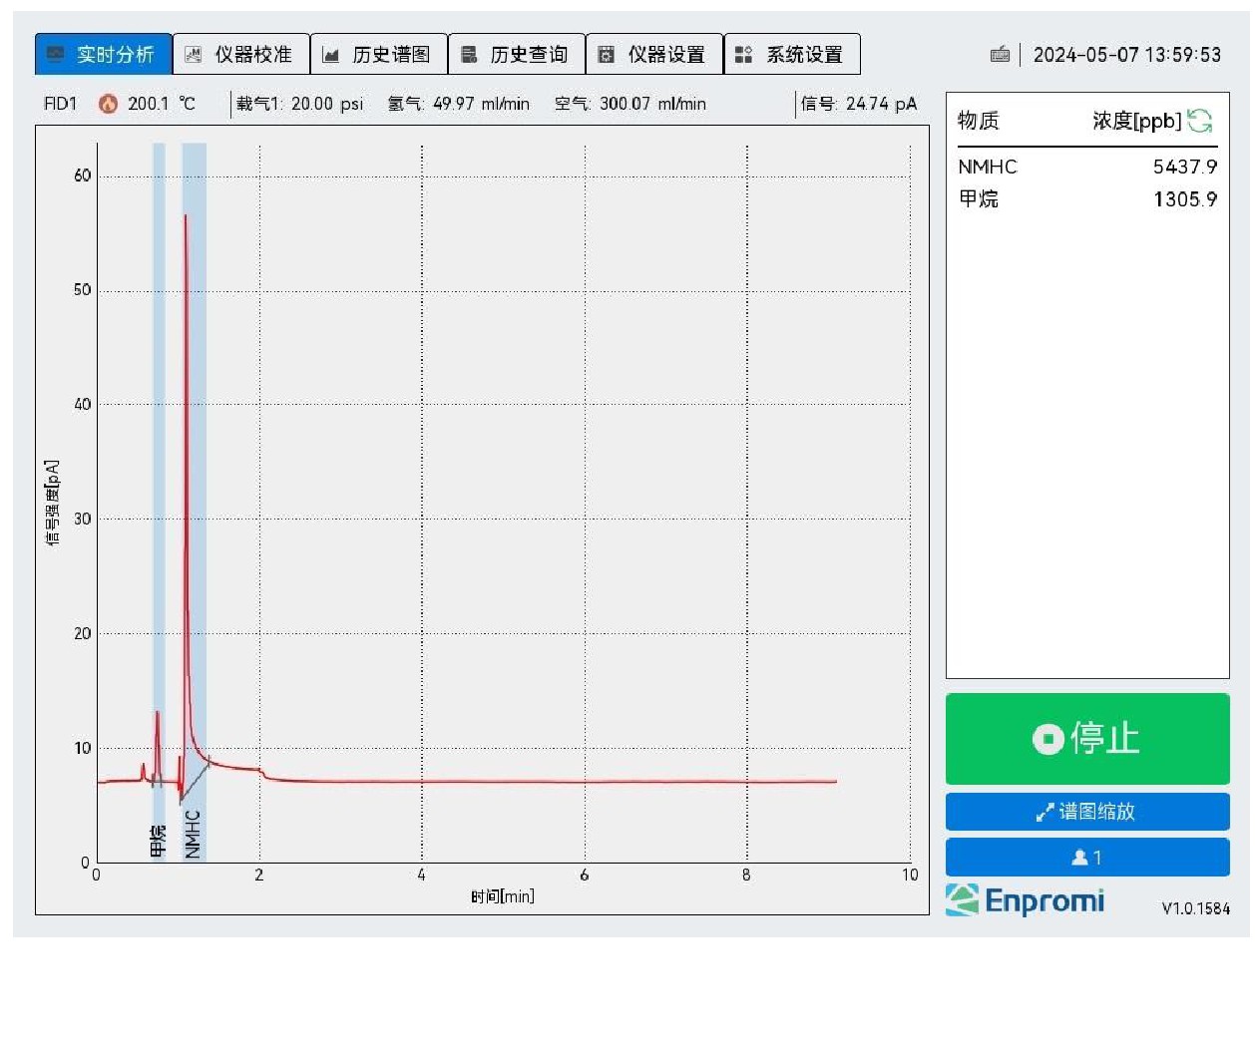Viewport: 1256px width, 1053px height.
Task: Click the 浓度[ppb] column header
Action: pos(1136,121)
